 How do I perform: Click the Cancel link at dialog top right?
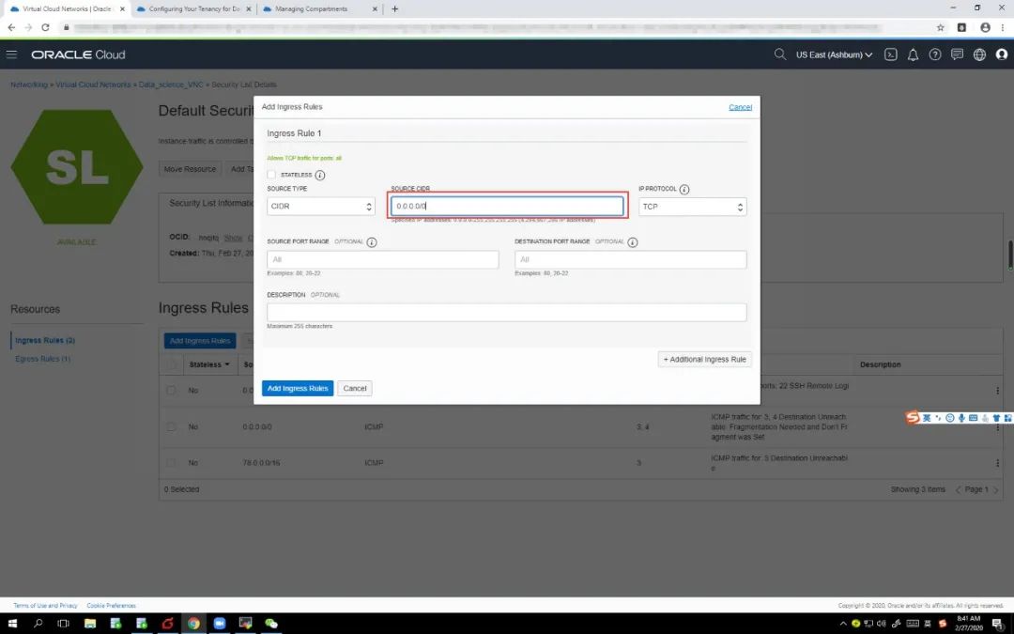click(x=740, y=107)
